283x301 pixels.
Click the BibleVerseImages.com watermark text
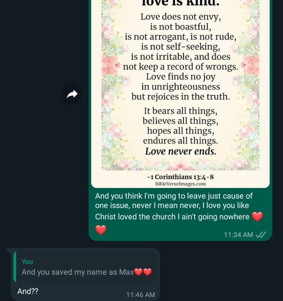coord(180,184)
